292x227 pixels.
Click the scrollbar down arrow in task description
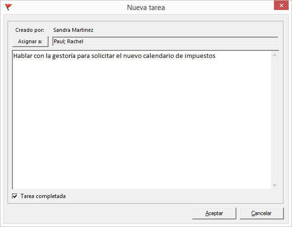pyautogui.click(x=274, y=185)
